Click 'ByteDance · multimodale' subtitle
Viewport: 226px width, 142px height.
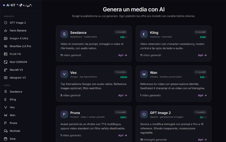pos(84,37)
